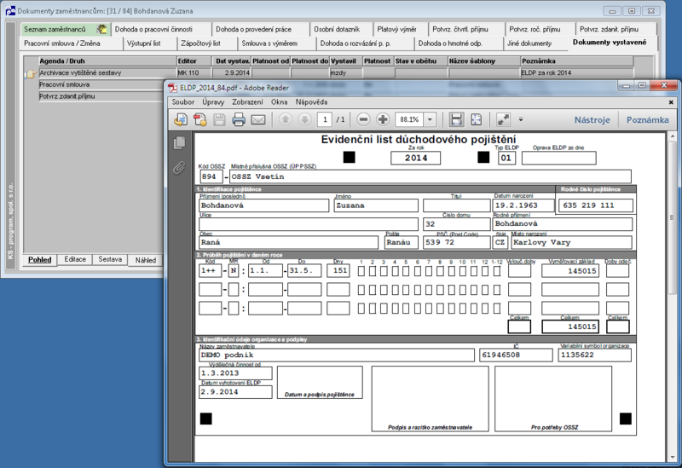Click the Název šablony column header
Viewport: 682px width, 468px height.
[484, 61]
